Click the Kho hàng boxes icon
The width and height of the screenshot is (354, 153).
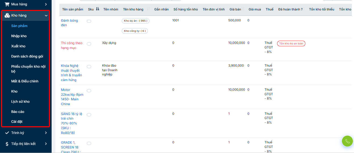point(7,16)
